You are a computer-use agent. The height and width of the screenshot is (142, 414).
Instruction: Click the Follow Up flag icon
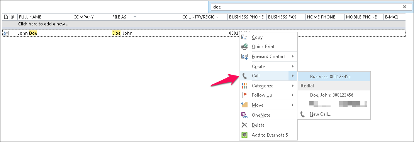(x=244, y=95)
